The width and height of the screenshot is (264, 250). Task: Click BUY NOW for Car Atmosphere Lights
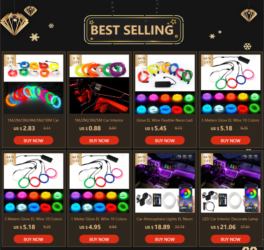165,239
